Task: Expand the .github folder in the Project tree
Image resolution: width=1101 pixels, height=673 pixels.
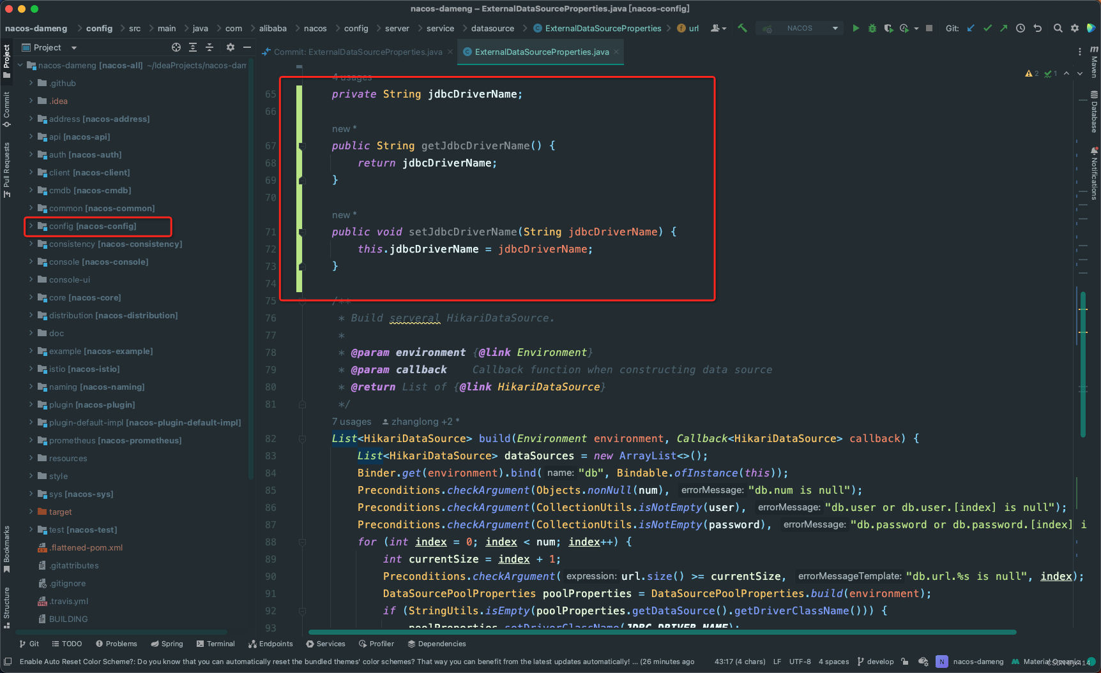Action: (31, 83)
